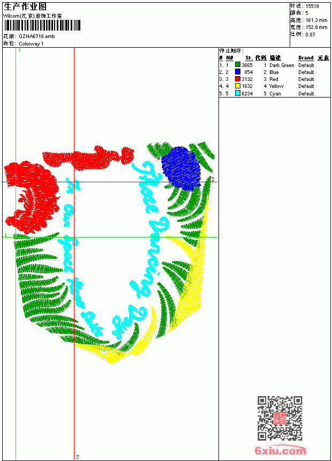The image size is (332, 461).
Task: Open the 6xiu.com watermark link
Action: click(280, 450)
